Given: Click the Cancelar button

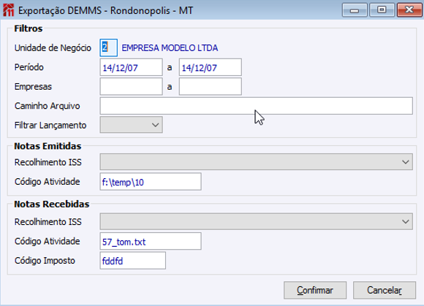Looking at the screenshot, I should (385, 291).
